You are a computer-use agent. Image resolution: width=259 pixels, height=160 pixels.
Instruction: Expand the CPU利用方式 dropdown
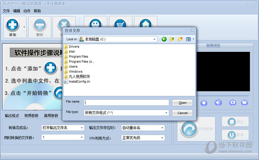point(162,138)
